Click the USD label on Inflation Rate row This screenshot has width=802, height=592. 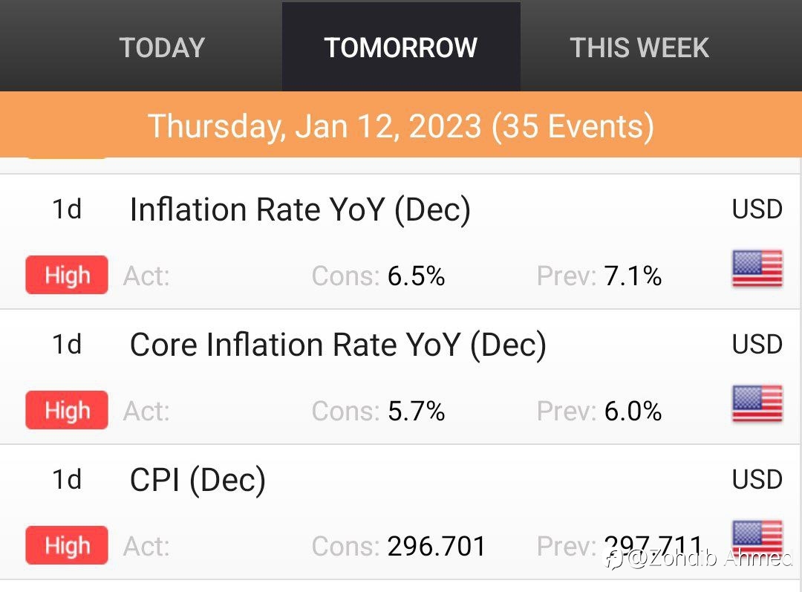pyautogui.click(x=757, y=209)
